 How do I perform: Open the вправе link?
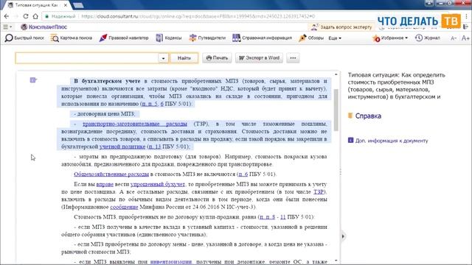point(105,184)
